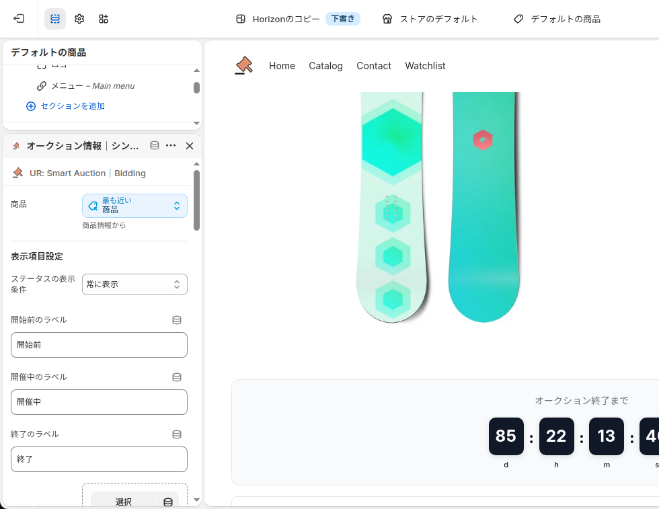
Task: Open the apps embed icon
Action: point(104,19)
